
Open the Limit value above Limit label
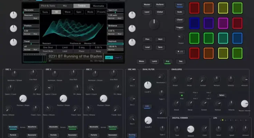[65, 47]
